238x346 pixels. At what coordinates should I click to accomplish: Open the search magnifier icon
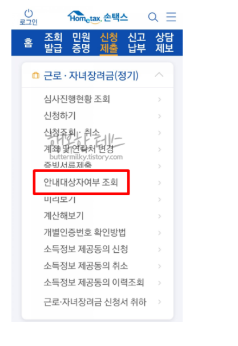[x=153, y=17]
